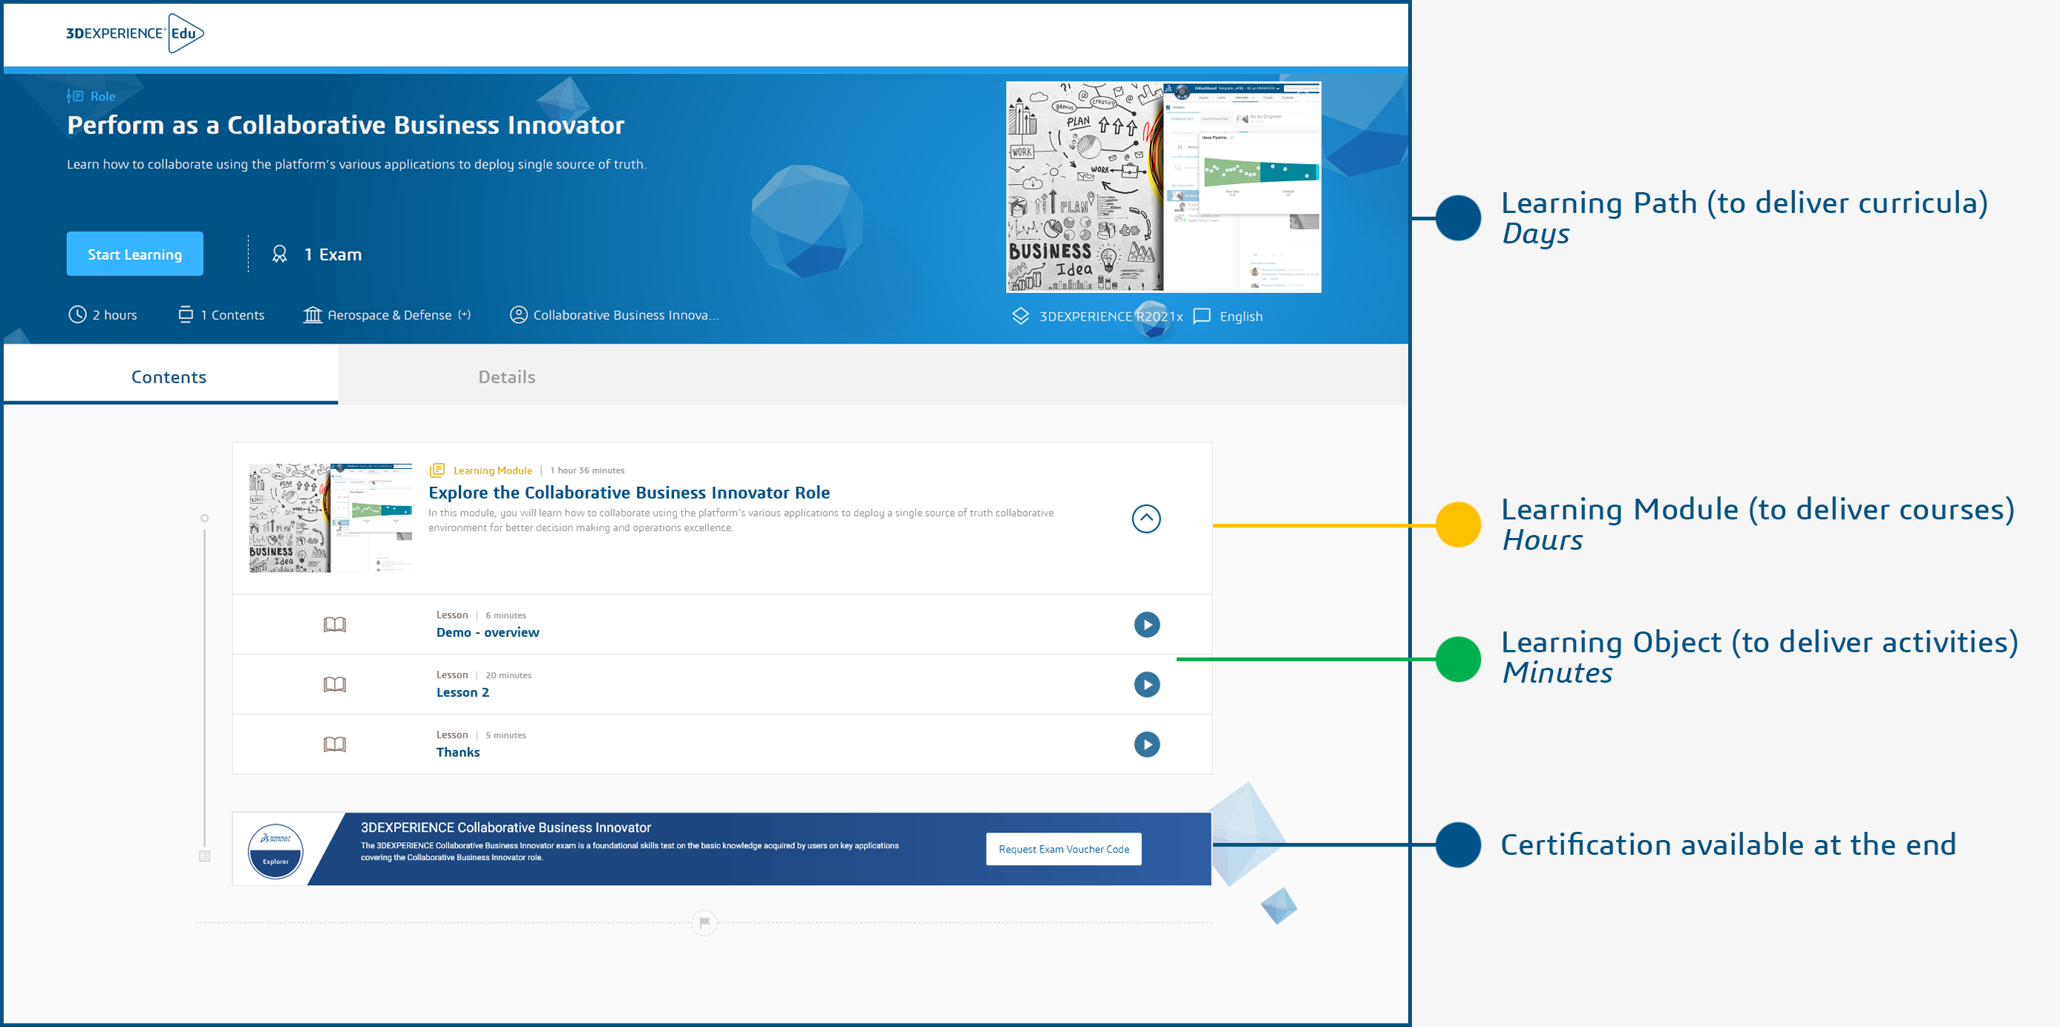This screenshot has height=1027, width=2060.
Task: Click the 1 hour 36 minutes text
Action: [x=587, y=470]
